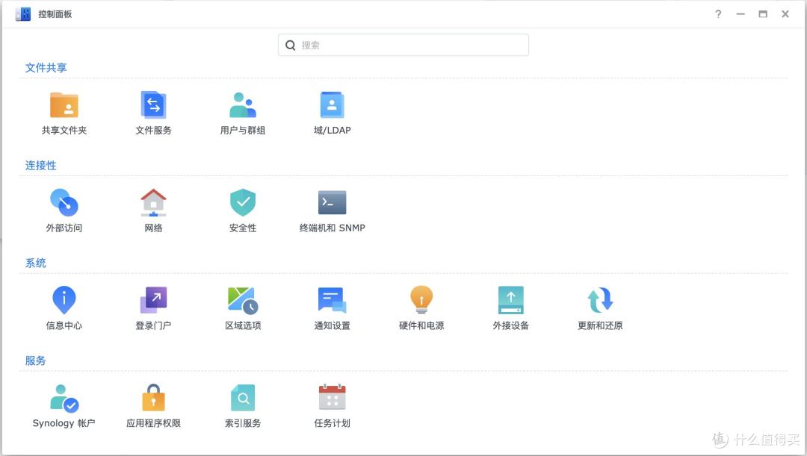Image resolution: width=807 pixels, height=456 pixels.
Task: Open 应用程序权限 application privileges
Action: click(x=153, y=398)
